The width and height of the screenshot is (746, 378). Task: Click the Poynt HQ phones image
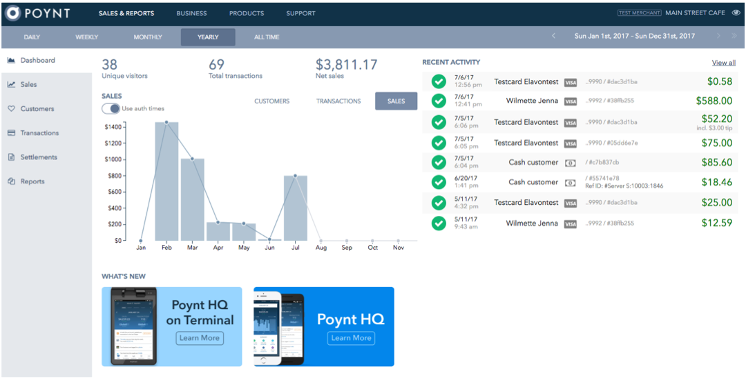[x=280, y=328]
